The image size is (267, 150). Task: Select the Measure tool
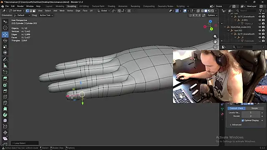[x=5, y=65]
